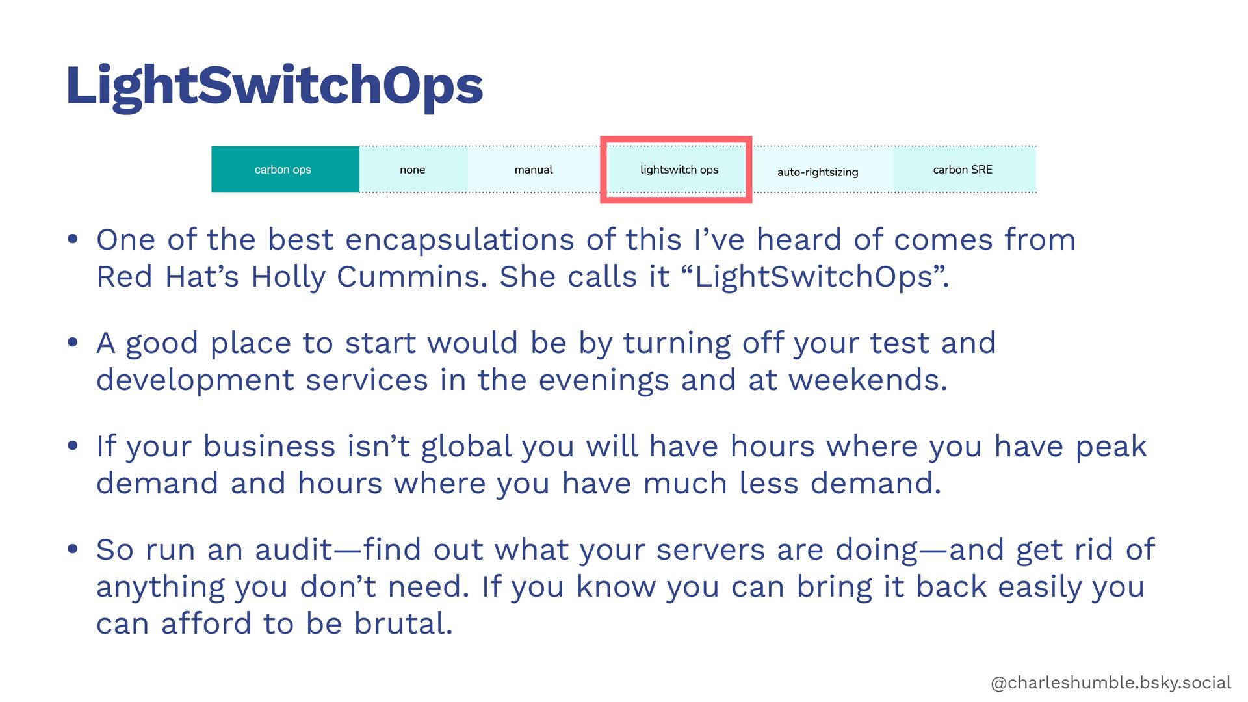Select the 'auto-rightsizing' stage label

[817, 172]
